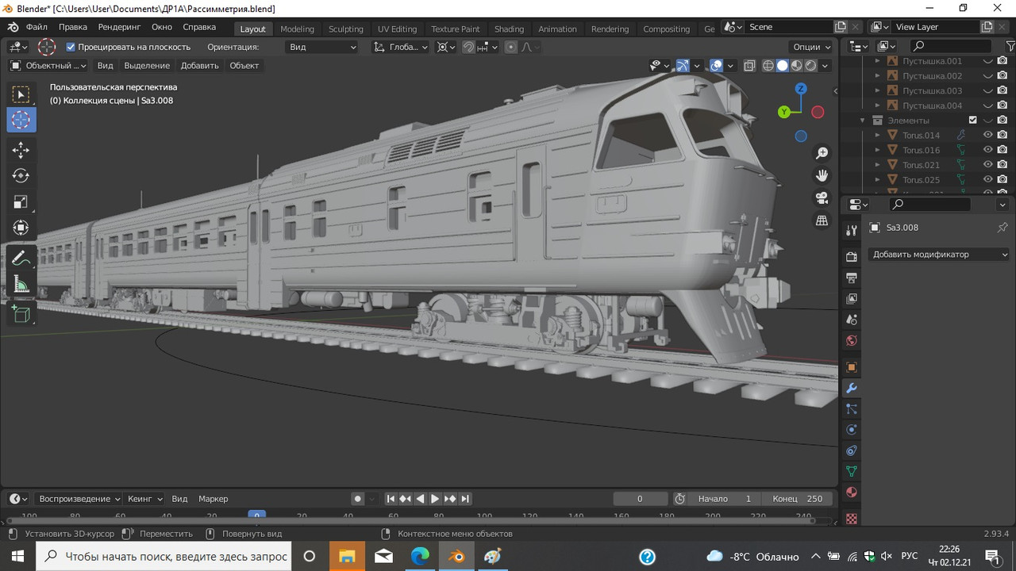This screenshot has height=571, width=1016.
Task: Select the Move tool
Action: point(21,149)
